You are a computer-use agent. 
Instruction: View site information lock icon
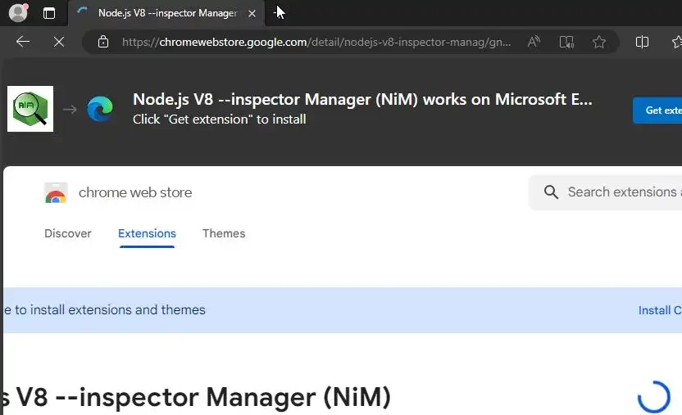[102, 42]
